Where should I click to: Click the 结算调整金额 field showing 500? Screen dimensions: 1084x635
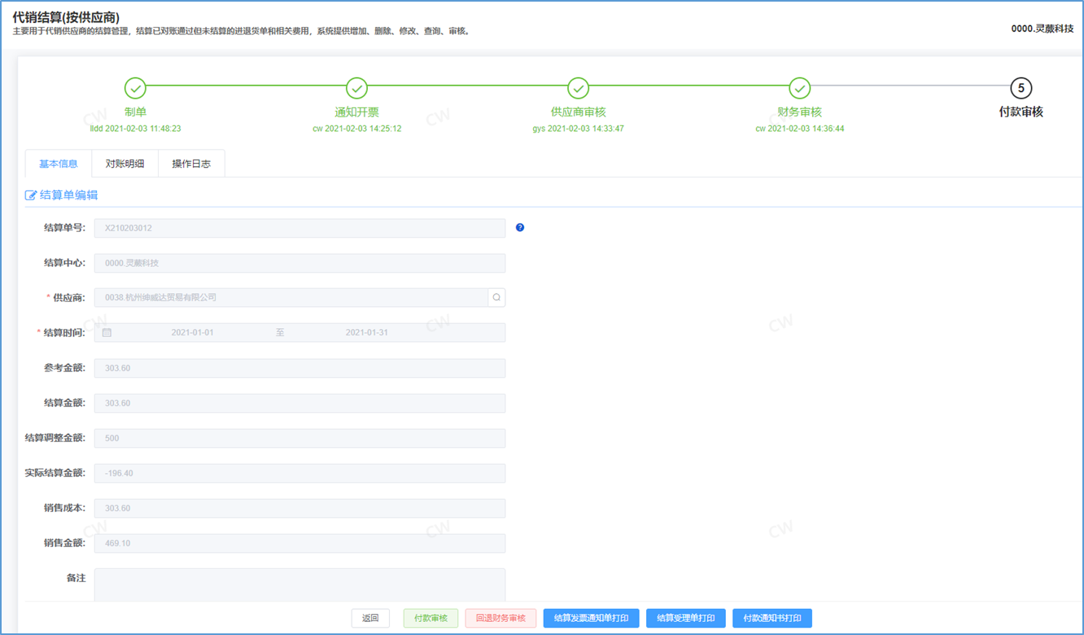pos(299,438)
